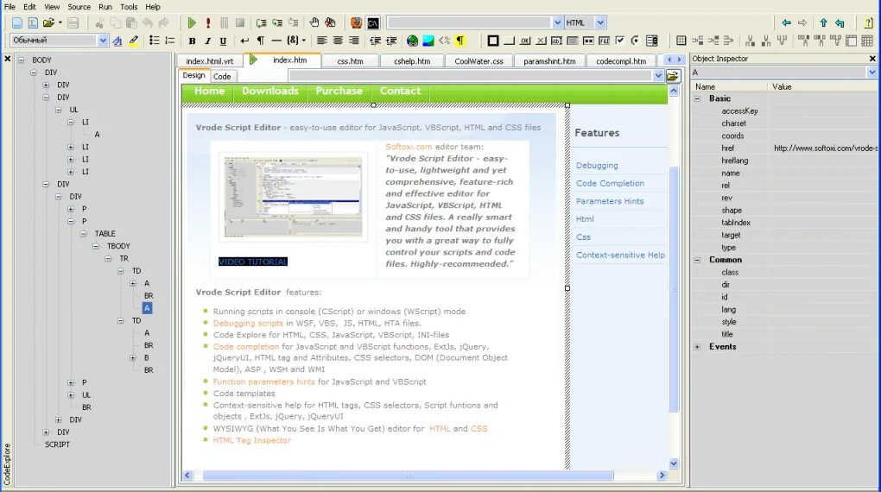This screenshot has width=881, height=492.
Task: Insert a radio button control icon
Action: (636, 41)
